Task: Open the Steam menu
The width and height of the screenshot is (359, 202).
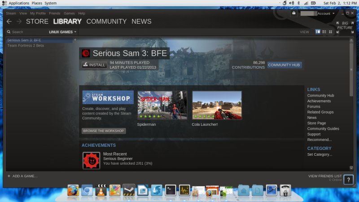Action: (11, 13)
